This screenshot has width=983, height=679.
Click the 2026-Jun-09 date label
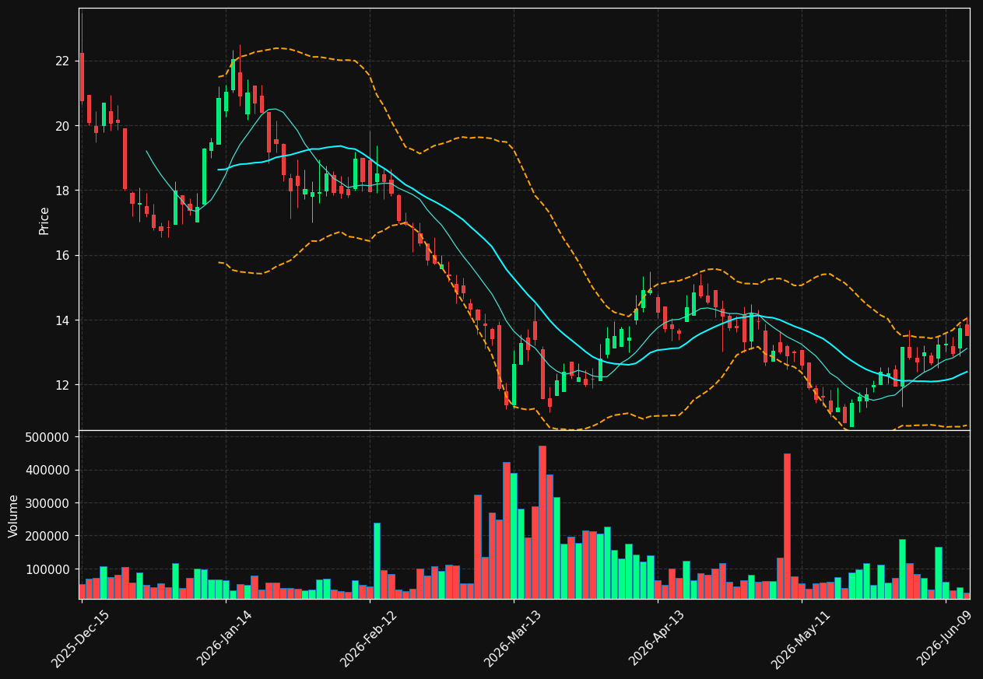click(x=945, y=639)
